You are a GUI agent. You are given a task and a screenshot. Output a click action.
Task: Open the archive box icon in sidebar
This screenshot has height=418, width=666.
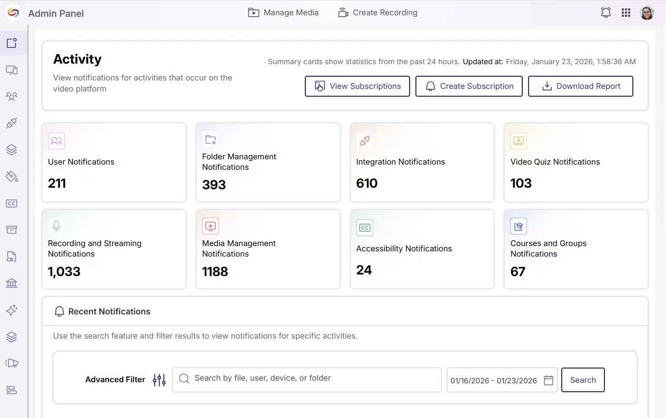pos(12,230)
